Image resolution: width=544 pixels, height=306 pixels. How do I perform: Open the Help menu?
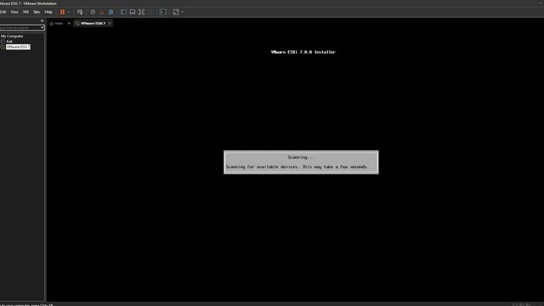(x=48, y=12)
